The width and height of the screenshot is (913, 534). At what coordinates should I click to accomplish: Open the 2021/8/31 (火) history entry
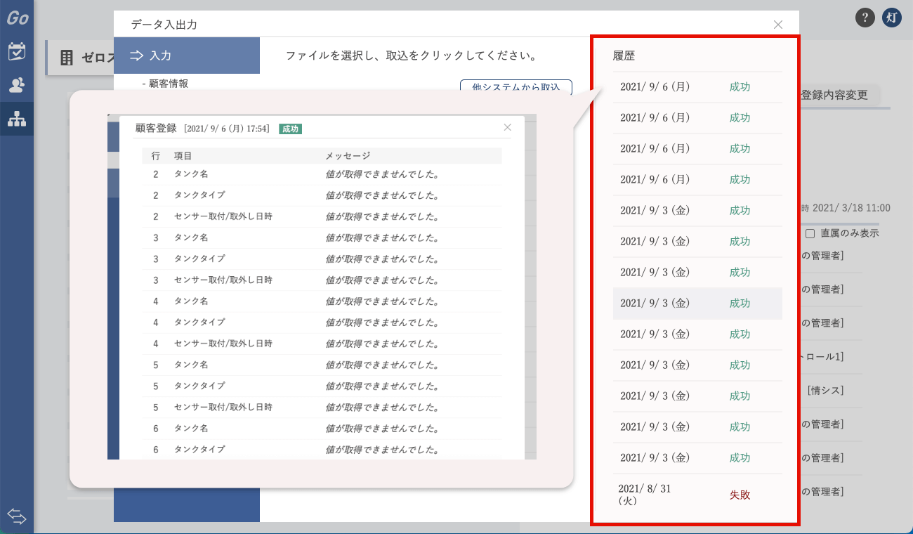click(x=697, y=495)
